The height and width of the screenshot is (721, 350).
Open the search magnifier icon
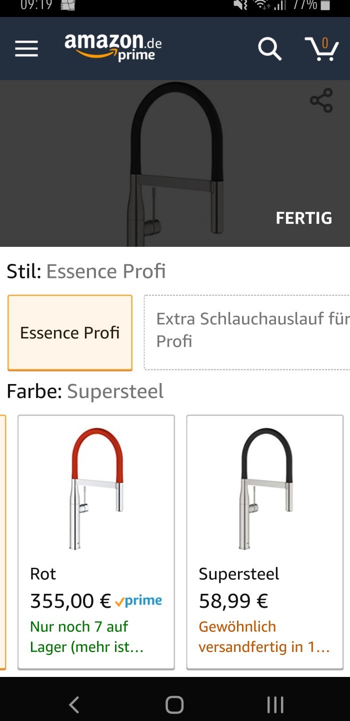tap(269, 49)
